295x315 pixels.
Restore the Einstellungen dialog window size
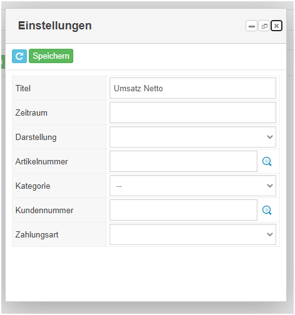[x=264, y=26]
